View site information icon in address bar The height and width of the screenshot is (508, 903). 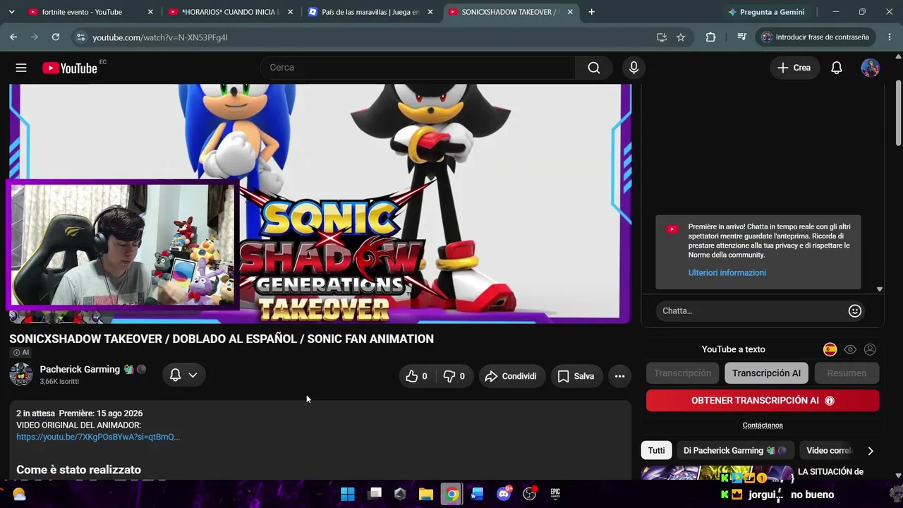[x=80, y=37]
